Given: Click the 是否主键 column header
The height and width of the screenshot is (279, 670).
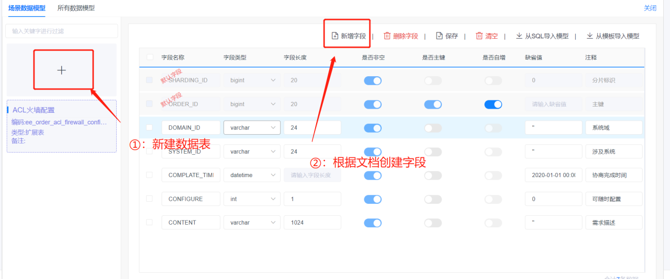Looking at the screenshot, I should (433, 57).
